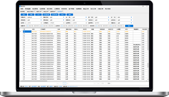Open the 出库状态 dropdown
Screen dimensions: 169x97
(x=125, y=20)
